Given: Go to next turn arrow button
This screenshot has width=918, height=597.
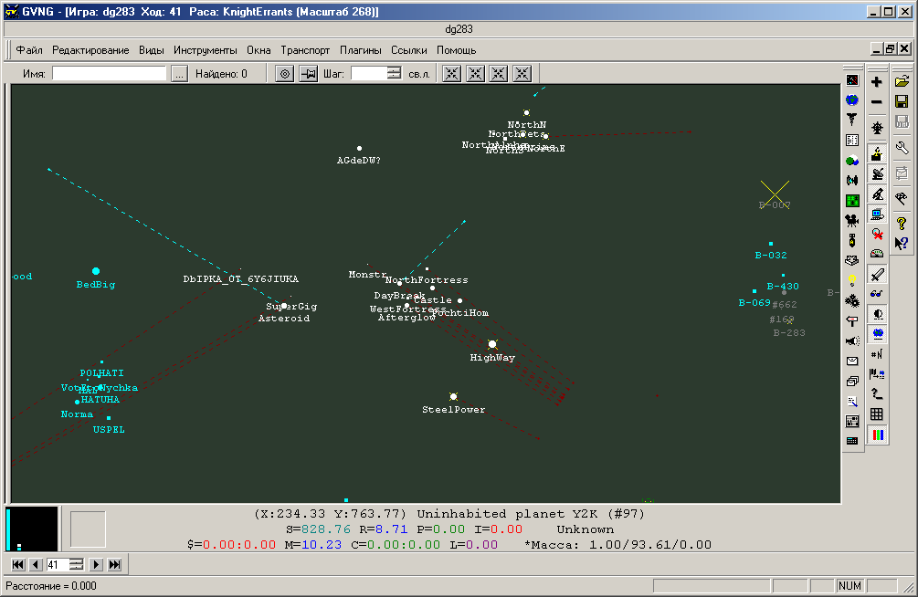Looking at the screenshot, I should [95, 565].
